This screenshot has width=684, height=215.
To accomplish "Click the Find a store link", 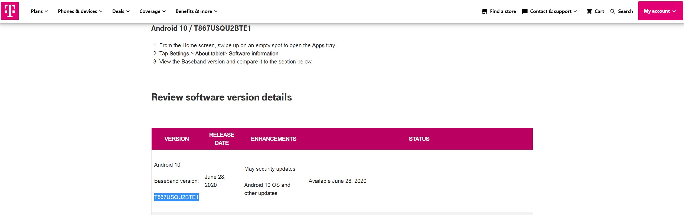I will (503, 11).
